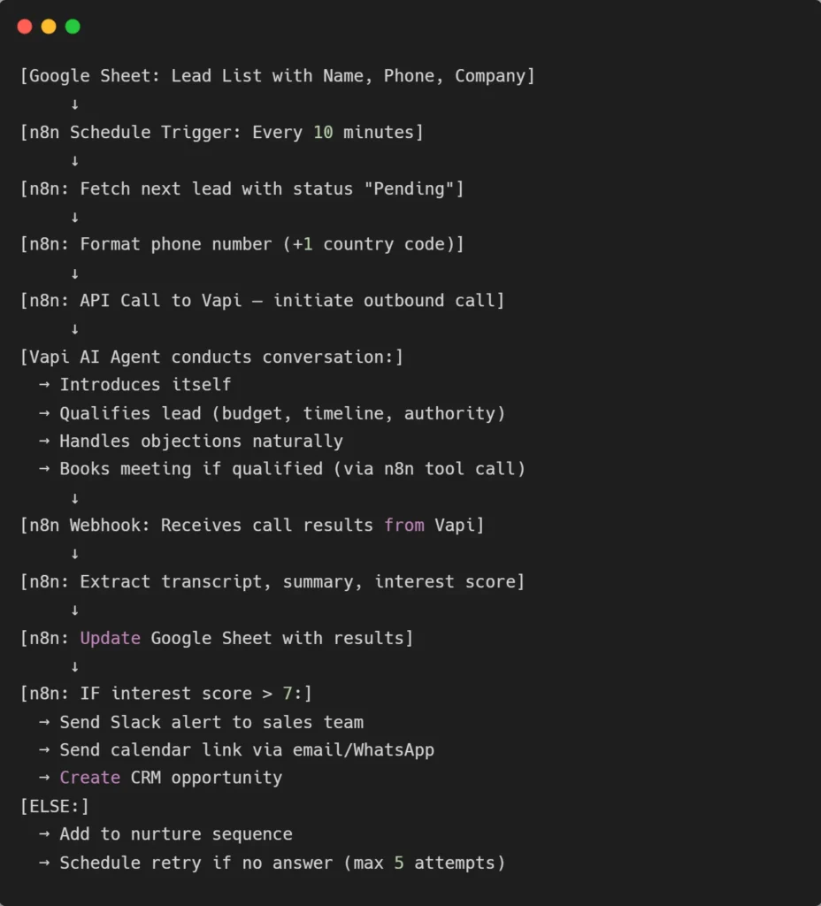The height and width of the screenshot is (906, 821).
Task: Click the purple word from in the Webhook line
Action: (404, 526)
